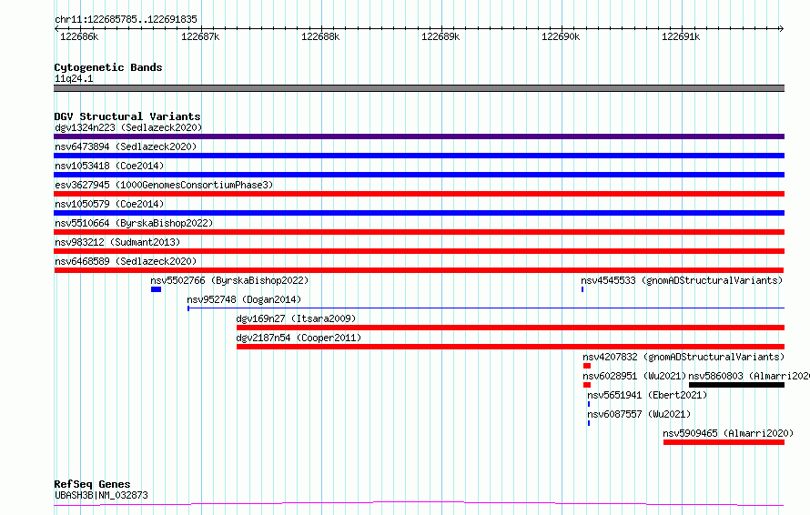Click the red bar under nsv6468589
This screenshot has height=515, width=810.
point(419,270)
